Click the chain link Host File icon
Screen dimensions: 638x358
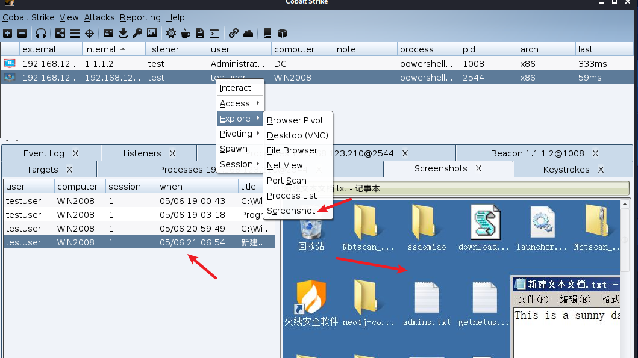tap(234, 33)
